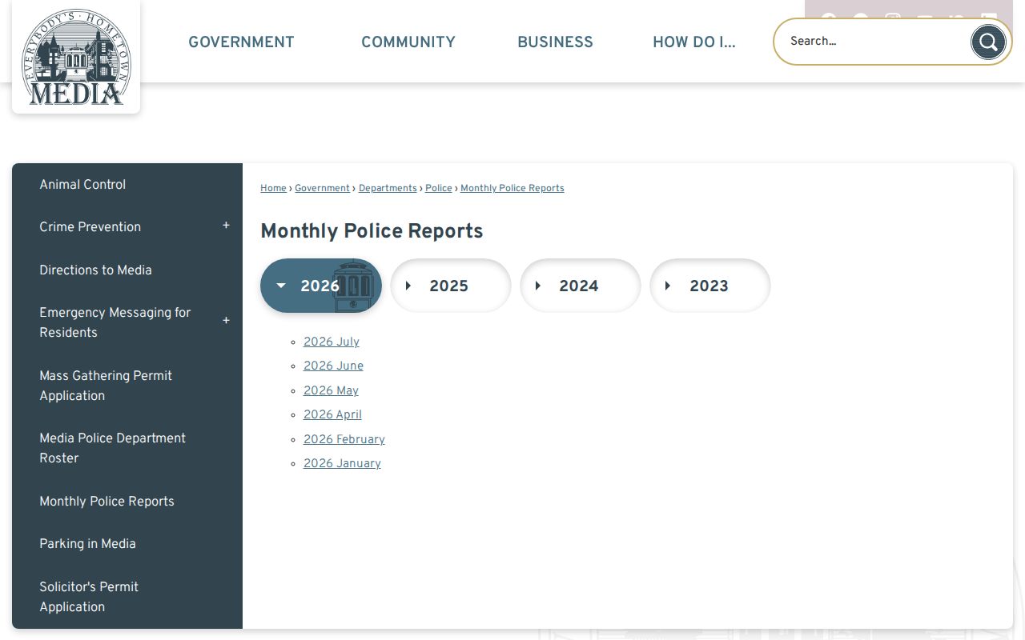Open the 2026 January report
1025x640 pixels.
342,464
